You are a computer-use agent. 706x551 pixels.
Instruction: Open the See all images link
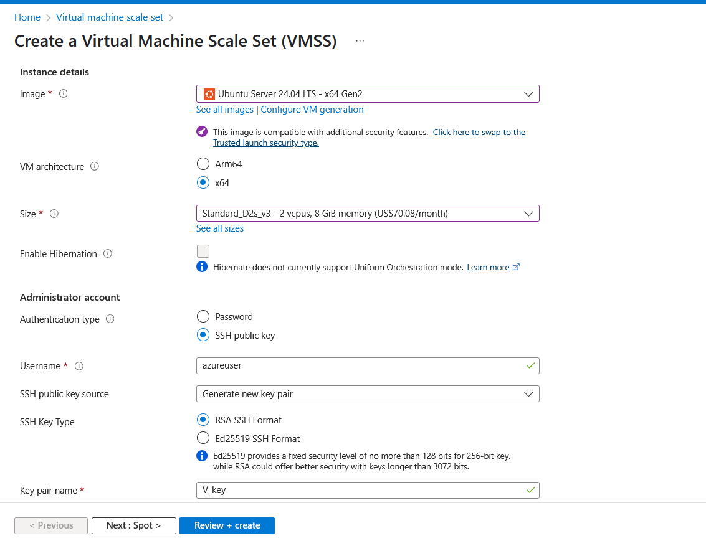click(225, 110)
